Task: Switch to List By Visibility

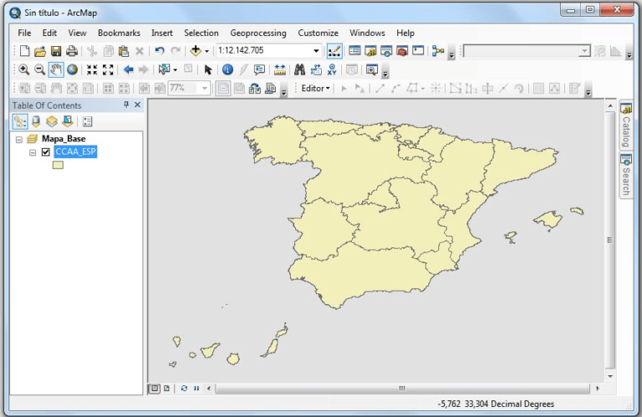Action: (52, 121)
